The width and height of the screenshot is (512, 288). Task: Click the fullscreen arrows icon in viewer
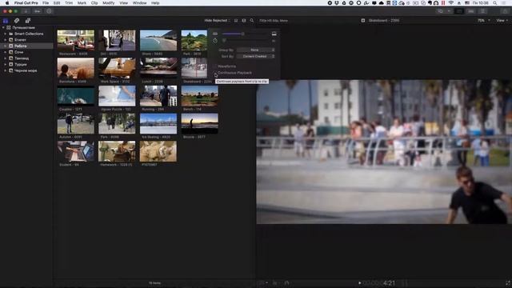pos(508,283)
